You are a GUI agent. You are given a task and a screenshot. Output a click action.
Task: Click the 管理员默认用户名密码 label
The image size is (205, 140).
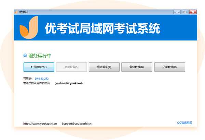[x=37, y=83]
